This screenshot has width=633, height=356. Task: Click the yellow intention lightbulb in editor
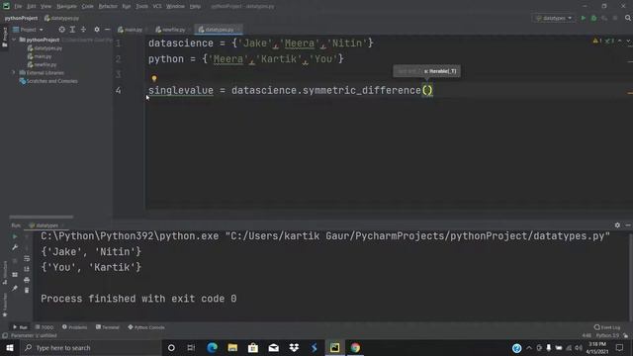point(154,79)
